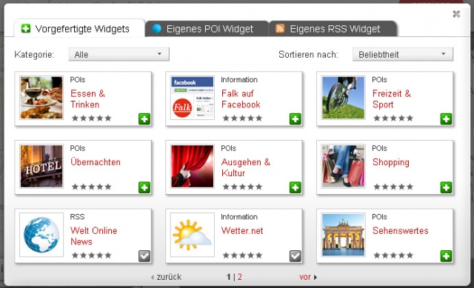
Task: Click the star rating under Übernachten
Action: point(92,187)
